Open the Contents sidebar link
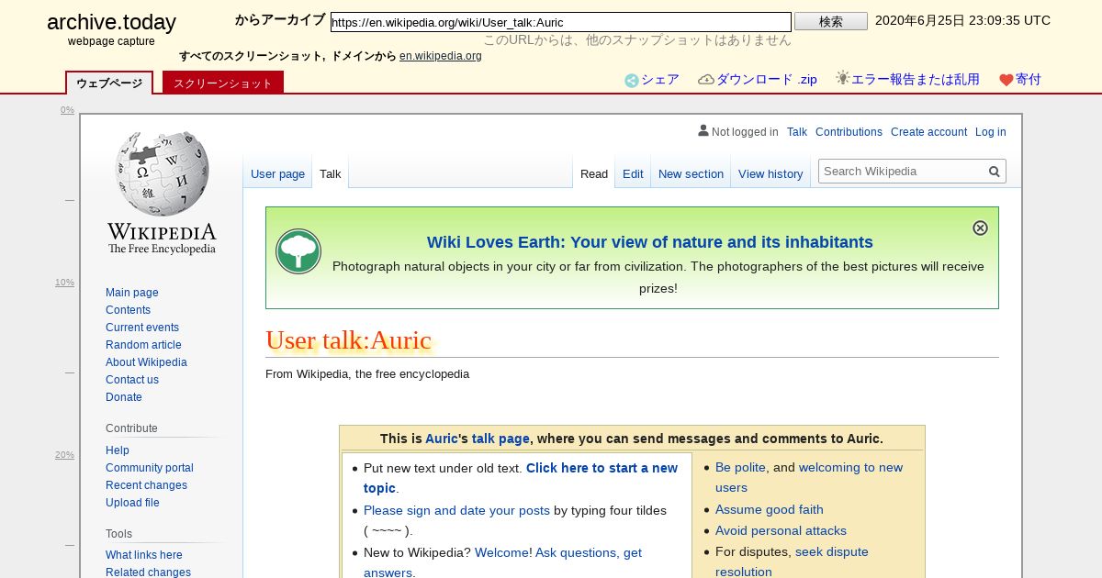The image size is (1102, 578). point(128,310)
